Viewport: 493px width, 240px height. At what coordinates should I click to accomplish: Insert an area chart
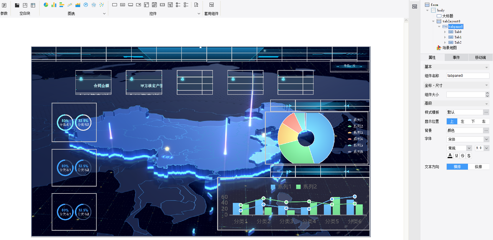[x=78, y=5]
